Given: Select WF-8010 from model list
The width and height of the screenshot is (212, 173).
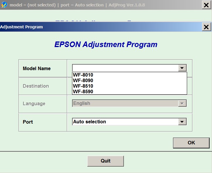Looking at the screenshot, I should (x=129, y=75).
